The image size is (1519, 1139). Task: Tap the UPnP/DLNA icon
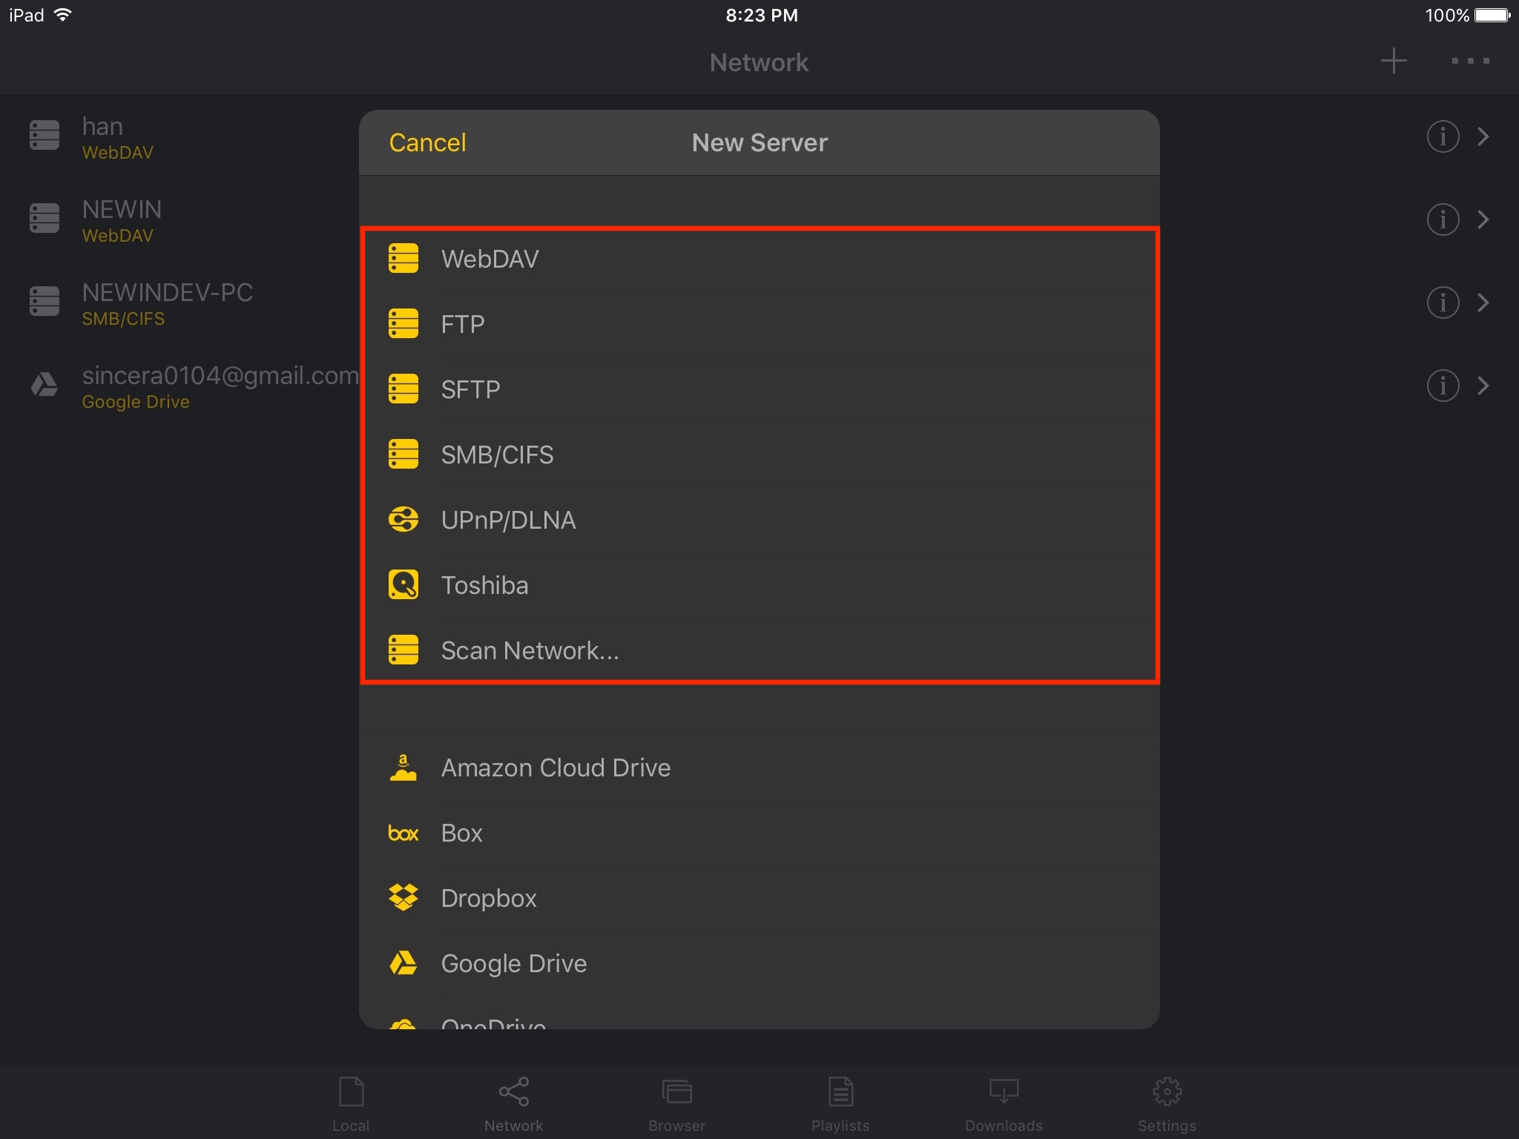pyautogui.click(x=403, y=520)
